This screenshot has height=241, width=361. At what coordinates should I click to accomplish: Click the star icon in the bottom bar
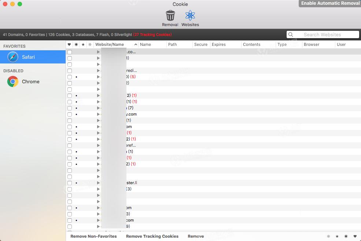pyautogui.click(x=337, y=236)
